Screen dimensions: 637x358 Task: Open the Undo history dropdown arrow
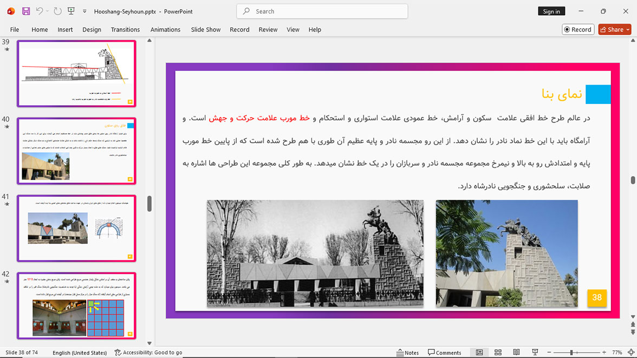47,11
